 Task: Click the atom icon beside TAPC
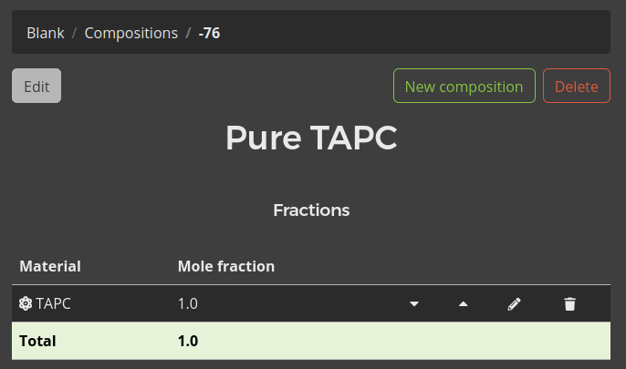26,304
